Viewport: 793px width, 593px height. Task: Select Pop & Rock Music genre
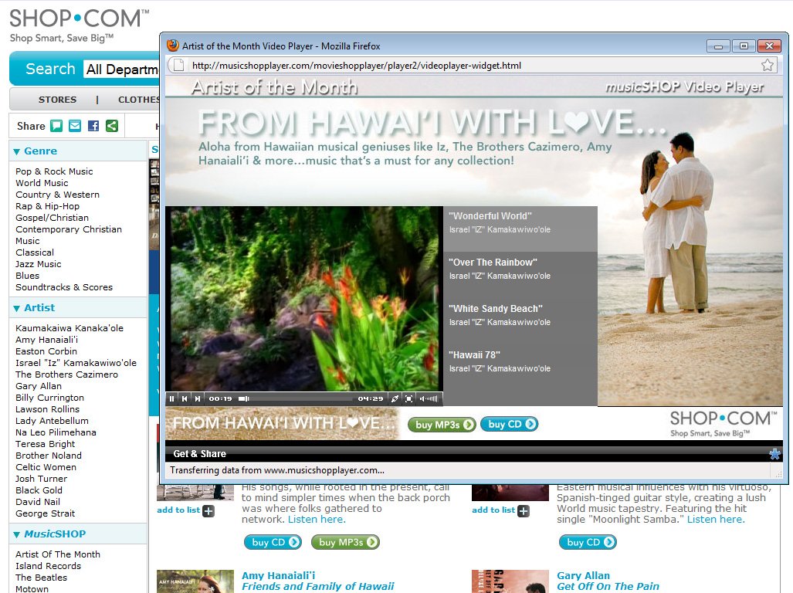coord(54,171)
